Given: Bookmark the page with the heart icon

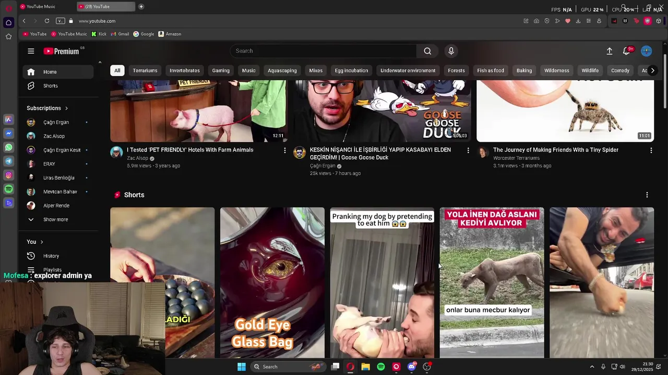Looking at the screenshot, I should point(568,21).
